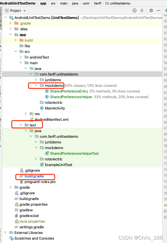Click the app module folder icon

(16, 35)
